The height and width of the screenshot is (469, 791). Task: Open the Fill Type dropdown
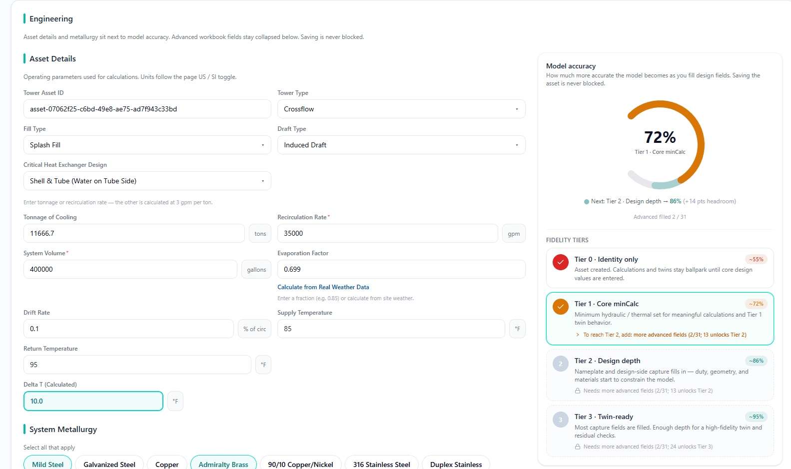(147, 145)
